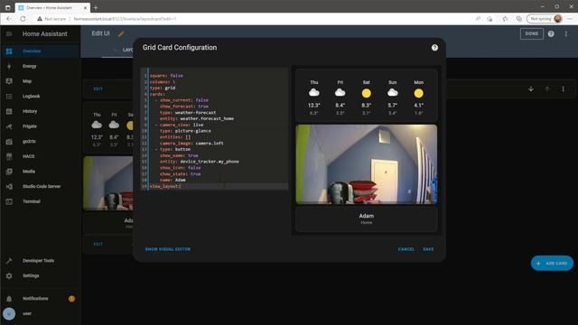Click the Media sidebar icon
The image size is (578, 325).
point(9,172)
